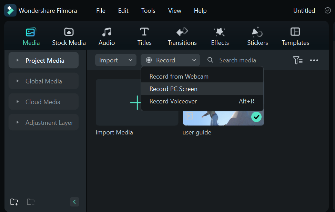Open the Import dropdown arrow
This screenshot has height=212, width=335.
[131, 60]
